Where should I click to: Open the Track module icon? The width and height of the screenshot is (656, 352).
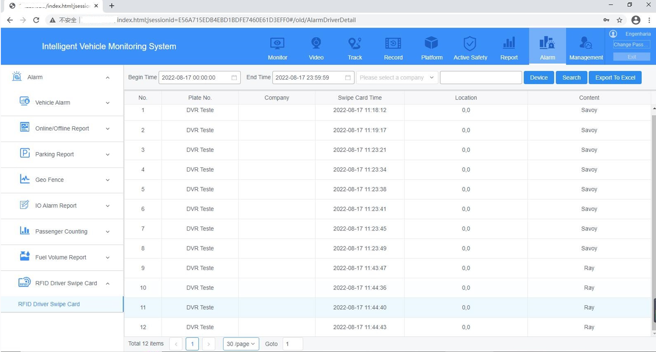point(355,44)
